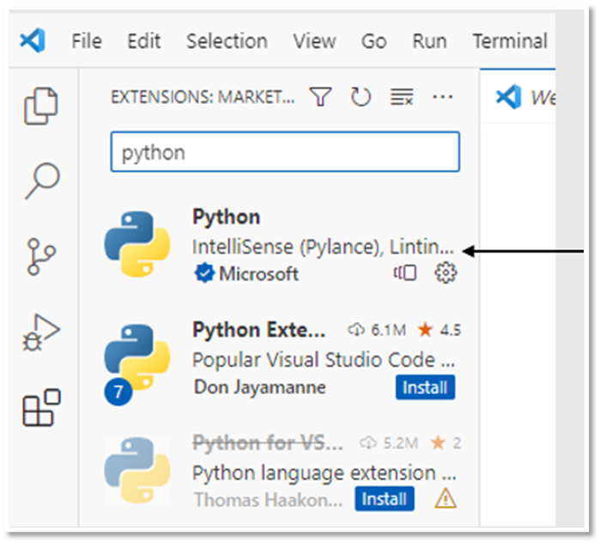The height and width of the screenshot is (543, 600).
Task: Click the Extensions activity bar icon
Action: [41, 407]
